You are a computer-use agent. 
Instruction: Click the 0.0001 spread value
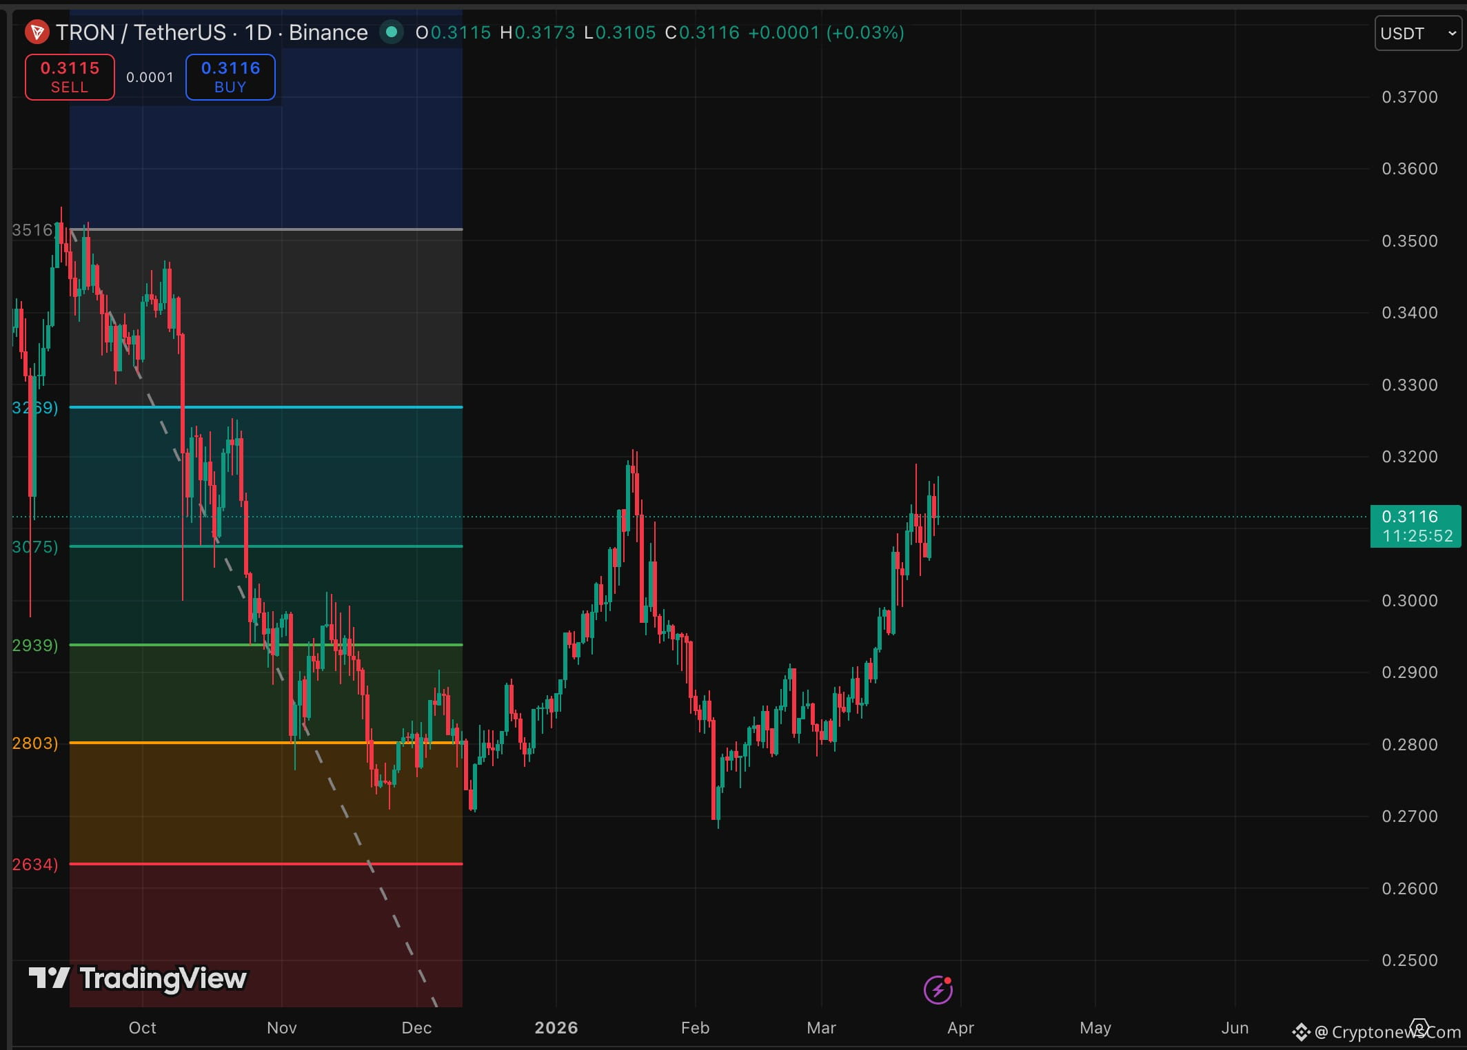(150, 77)
